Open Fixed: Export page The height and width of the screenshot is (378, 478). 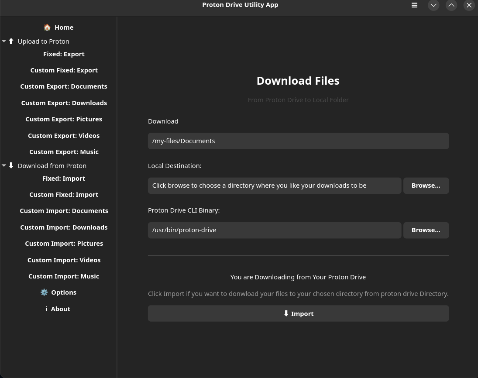64,54
